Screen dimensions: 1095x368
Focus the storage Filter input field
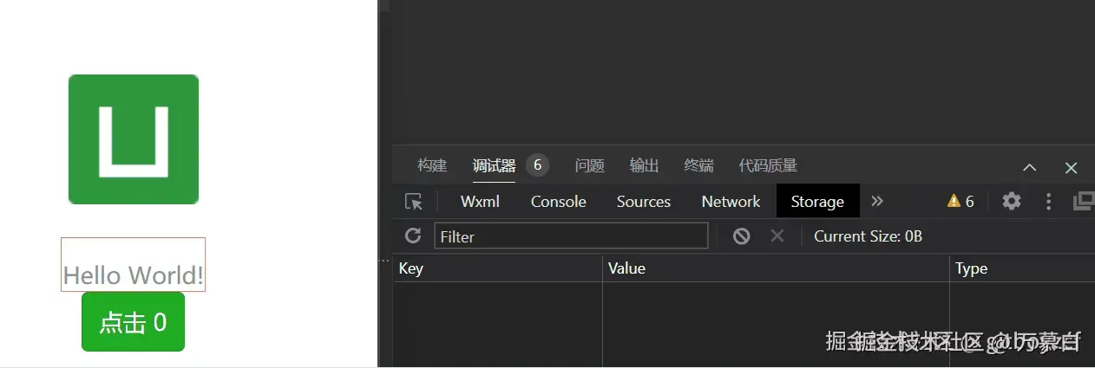pos(571,236)
